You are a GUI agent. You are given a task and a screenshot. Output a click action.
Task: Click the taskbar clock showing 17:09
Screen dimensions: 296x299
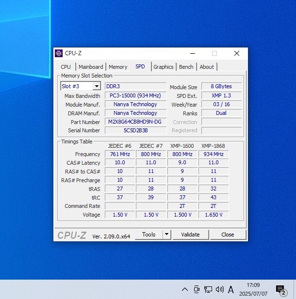click(253, 289)
